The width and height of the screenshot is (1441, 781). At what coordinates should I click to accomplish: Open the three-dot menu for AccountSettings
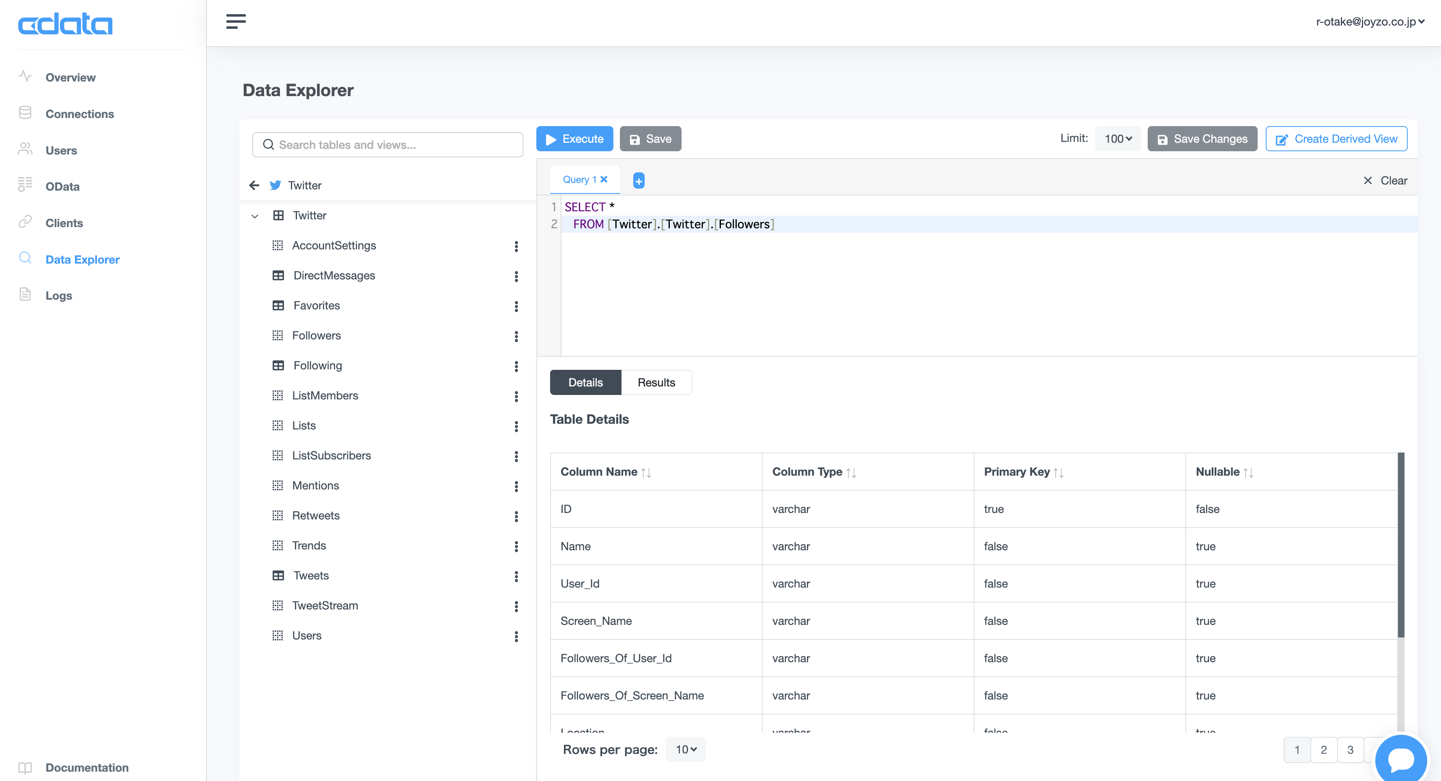point(516,246)
